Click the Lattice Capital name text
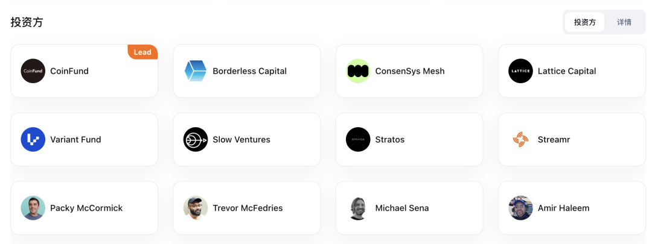The width and height of the screenshot is (652, 244). pos(567,71)
